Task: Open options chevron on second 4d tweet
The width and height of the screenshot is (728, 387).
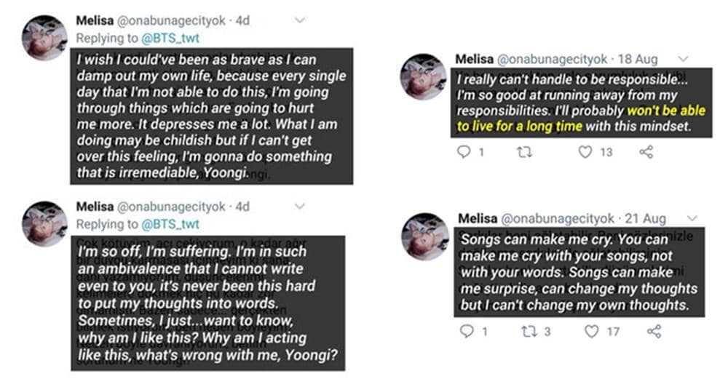Action: tap(299, 207)
